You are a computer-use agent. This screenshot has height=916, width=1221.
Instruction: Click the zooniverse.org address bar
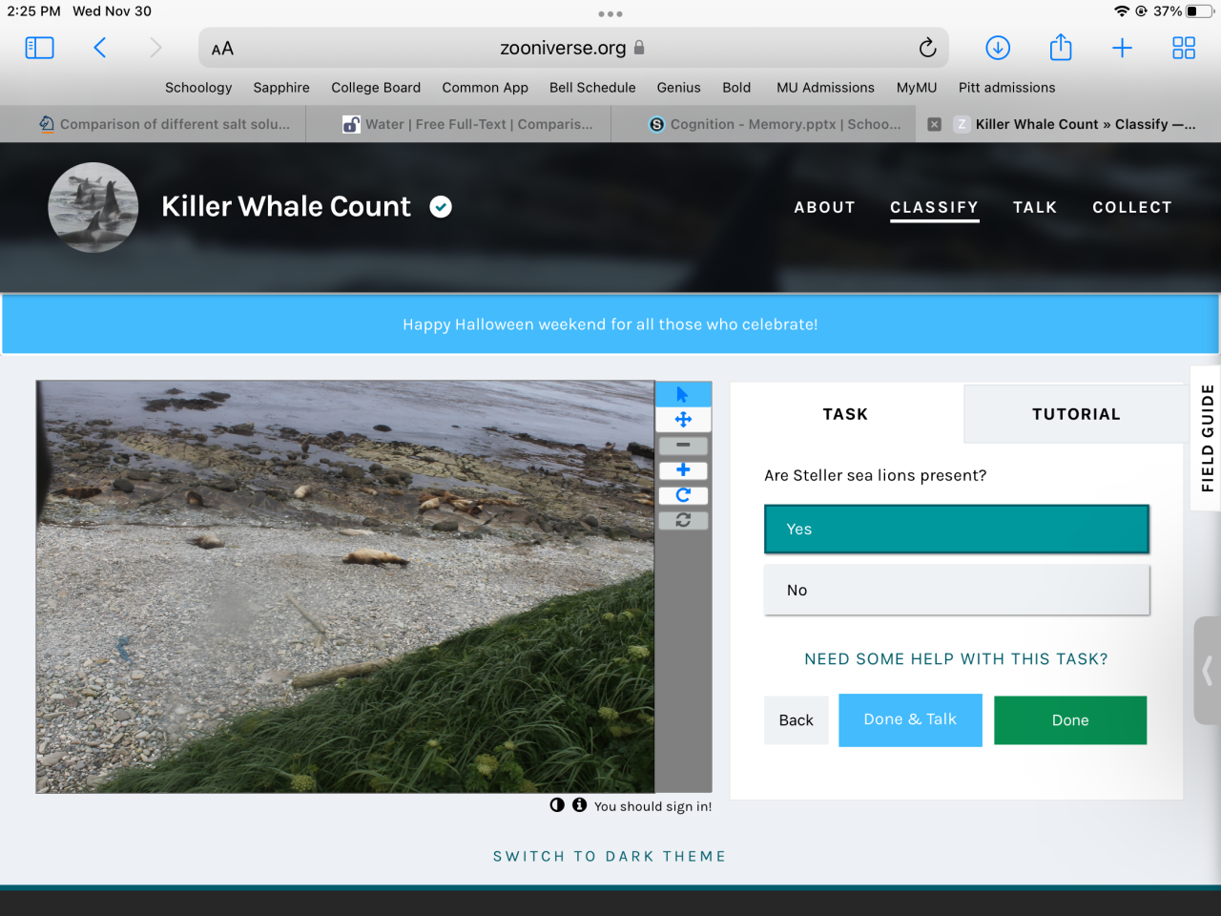(572, 48)
